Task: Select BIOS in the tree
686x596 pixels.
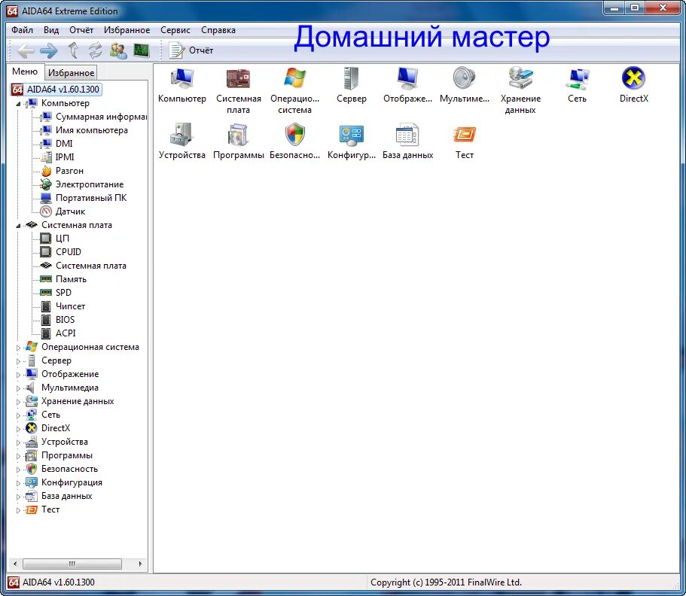Action: pos(65,320)
